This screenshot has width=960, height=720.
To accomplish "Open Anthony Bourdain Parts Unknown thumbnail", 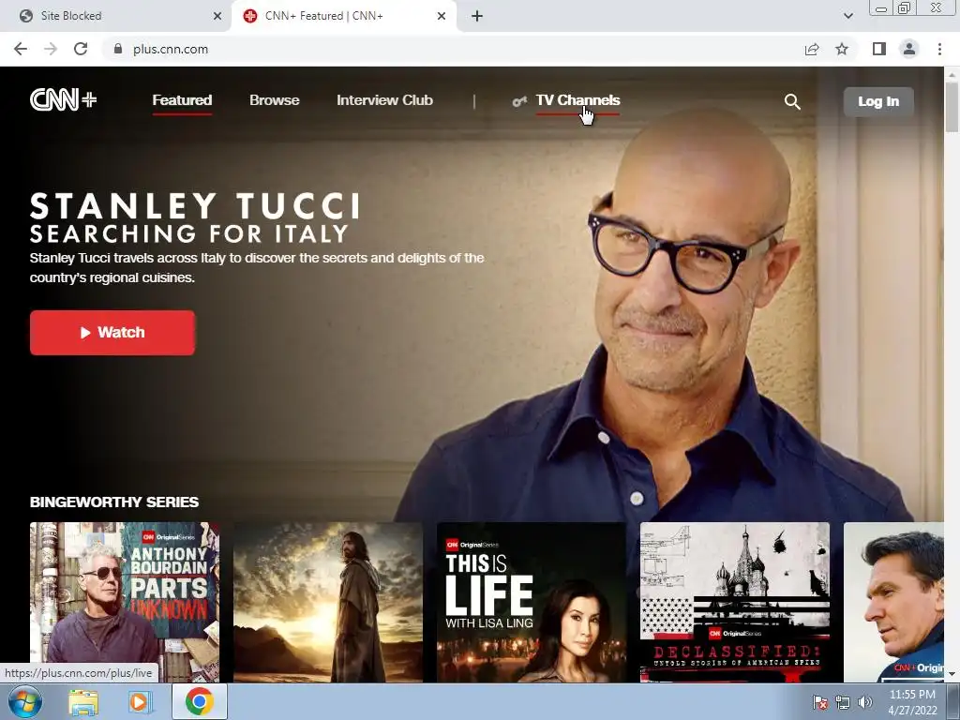I will point(125,602).
